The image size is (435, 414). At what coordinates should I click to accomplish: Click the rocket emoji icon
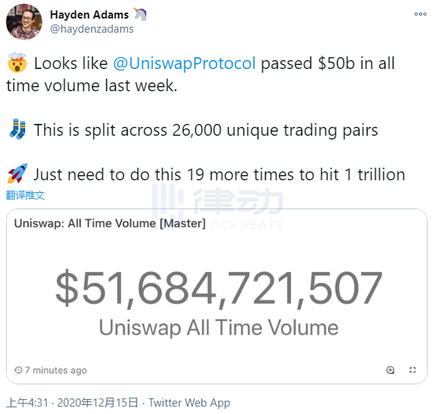(18, 174)
